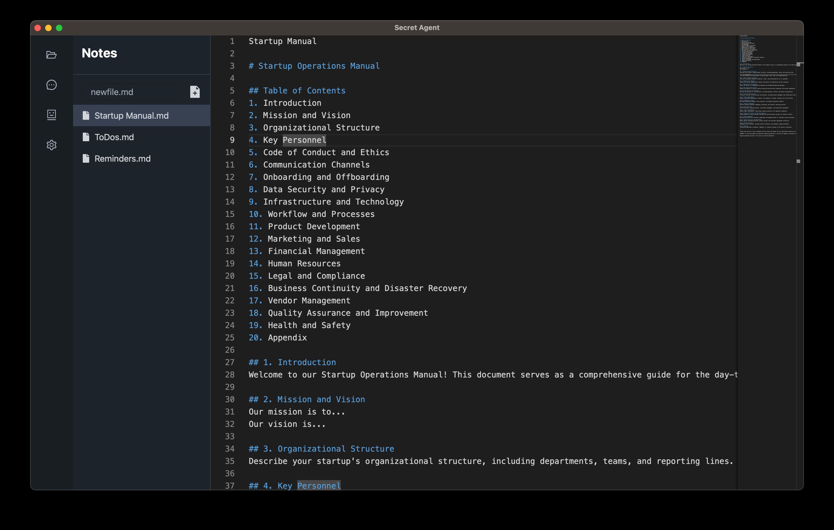Click the '## 2. Mission and Vision' heading
The width and height of the screenshot is (834, 530).
coord(307,399)
